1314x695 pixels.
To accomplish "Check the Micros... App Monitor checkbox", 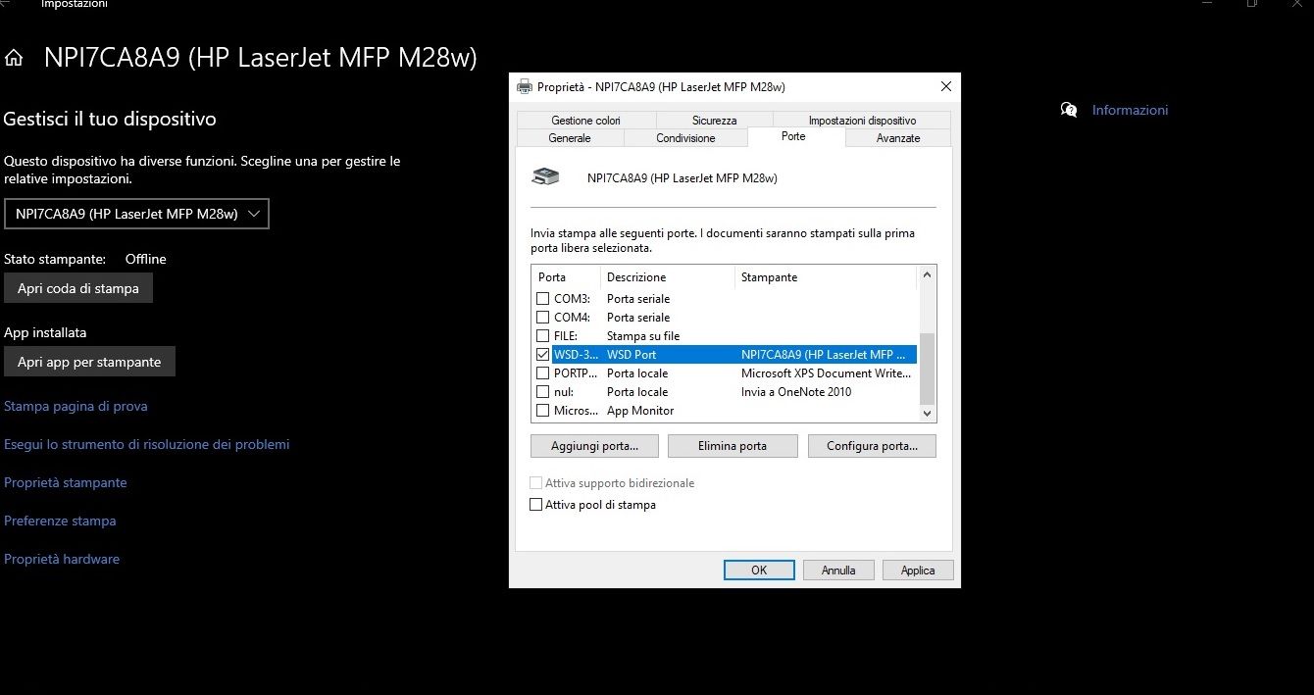I will 542,411.
